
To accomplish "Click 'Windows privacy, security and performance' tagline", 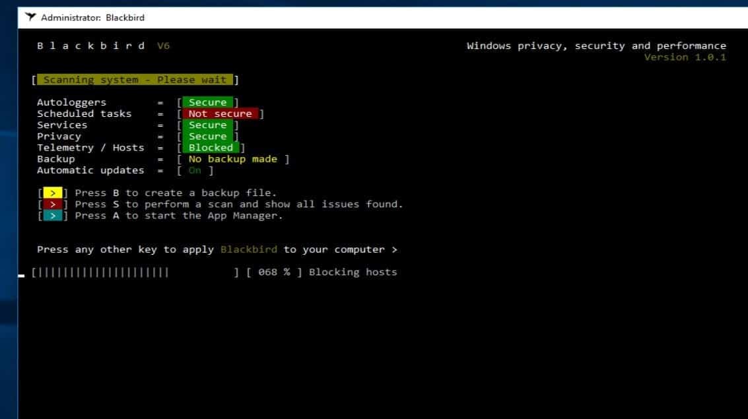I will click(x=596, y=46).
